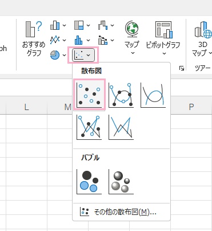The width and height of the screenshot is (212, 231).
Task: Select the markers-only scatter chart
Action: 89,95
